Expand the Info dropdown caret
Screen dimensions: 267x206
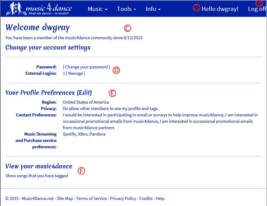click(x=160, y=9)
